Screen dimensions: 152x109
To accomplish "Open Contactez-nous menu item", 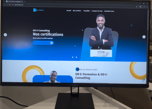I will pos(109,11).
